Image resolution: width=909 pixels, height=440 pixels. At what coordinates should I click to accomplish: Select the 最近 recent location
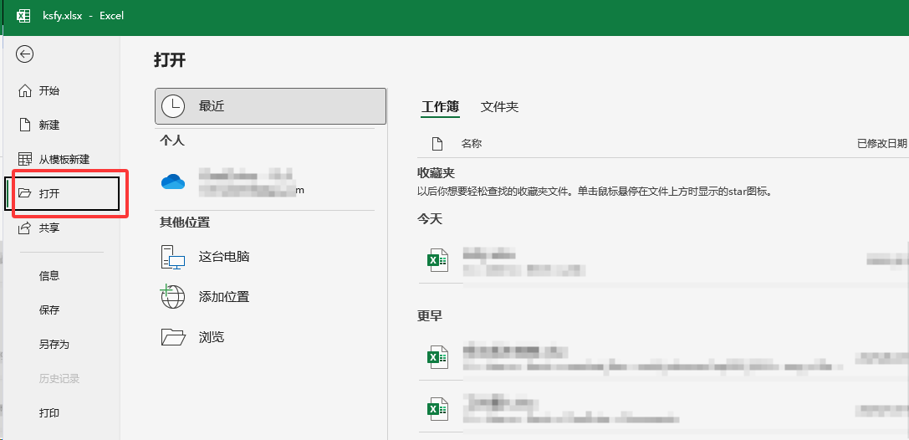click(270, 106)
